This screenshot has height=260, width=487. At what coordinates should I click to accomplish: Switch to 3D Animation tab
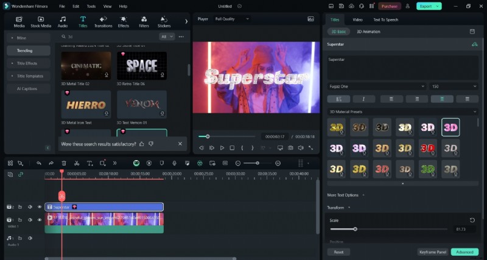coord(368,32)
